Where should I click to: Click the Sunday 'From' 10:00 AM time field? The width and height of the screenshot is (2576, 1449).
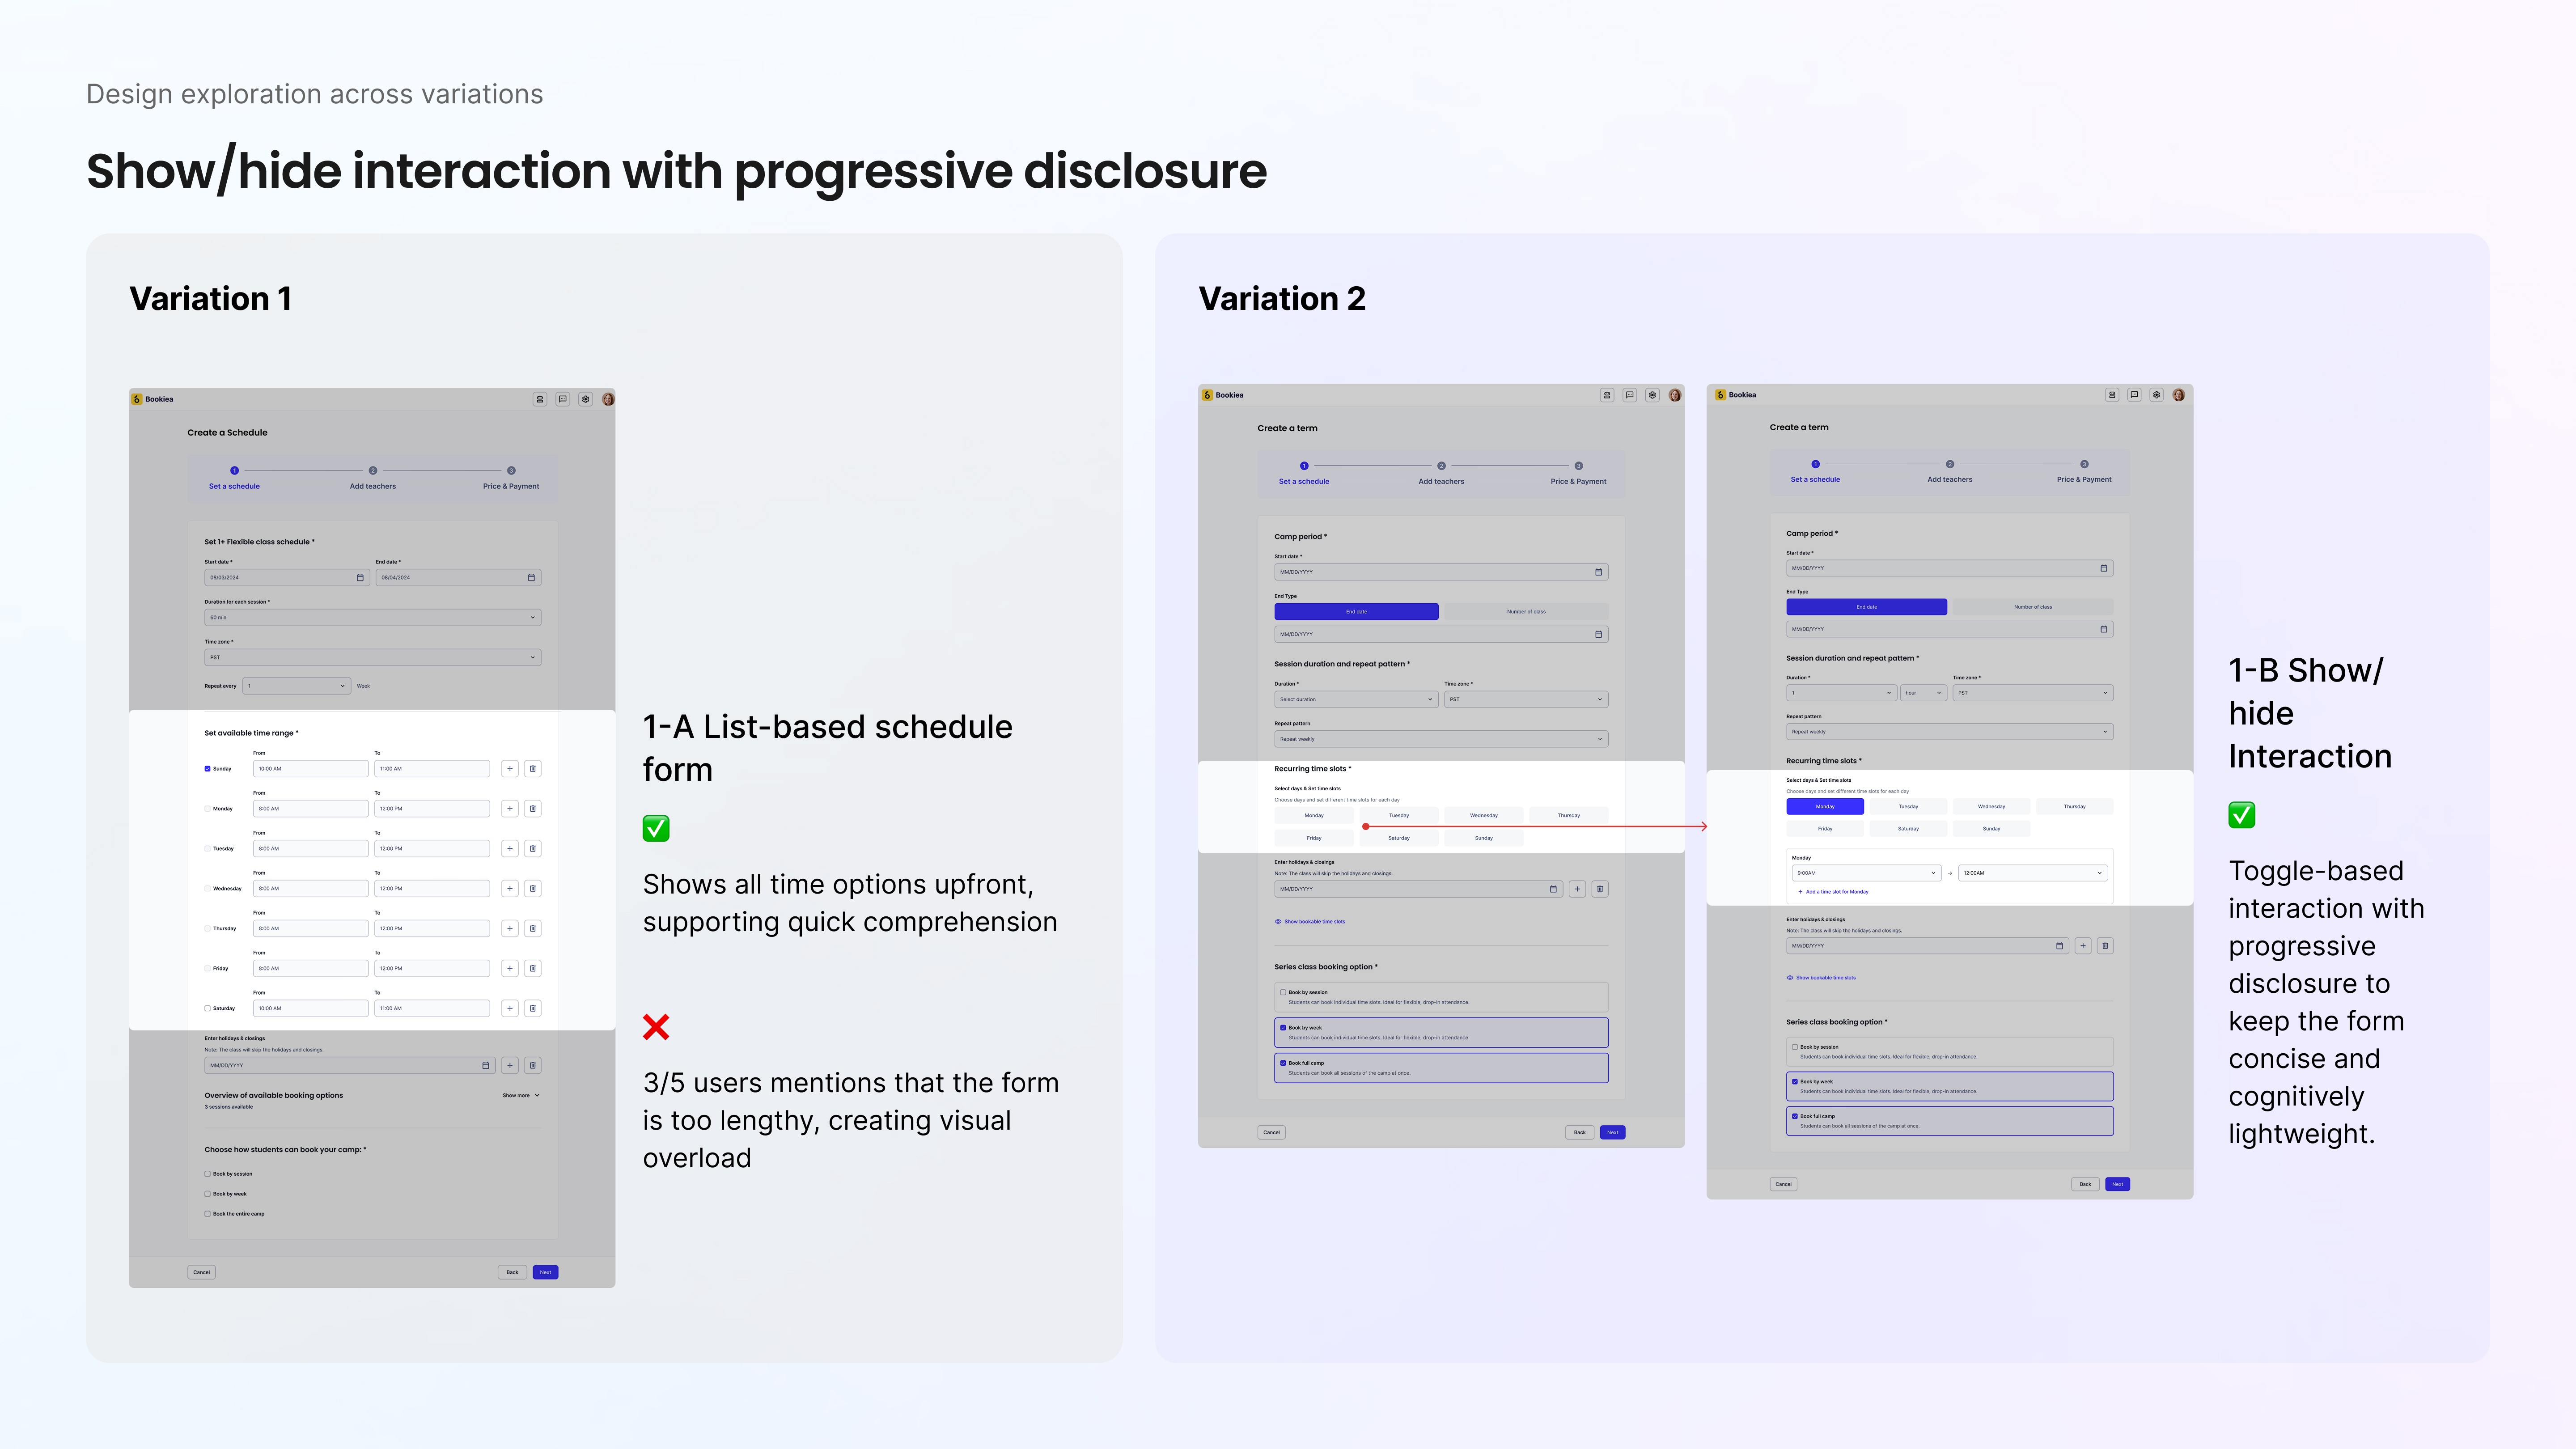tap(310, 769)
